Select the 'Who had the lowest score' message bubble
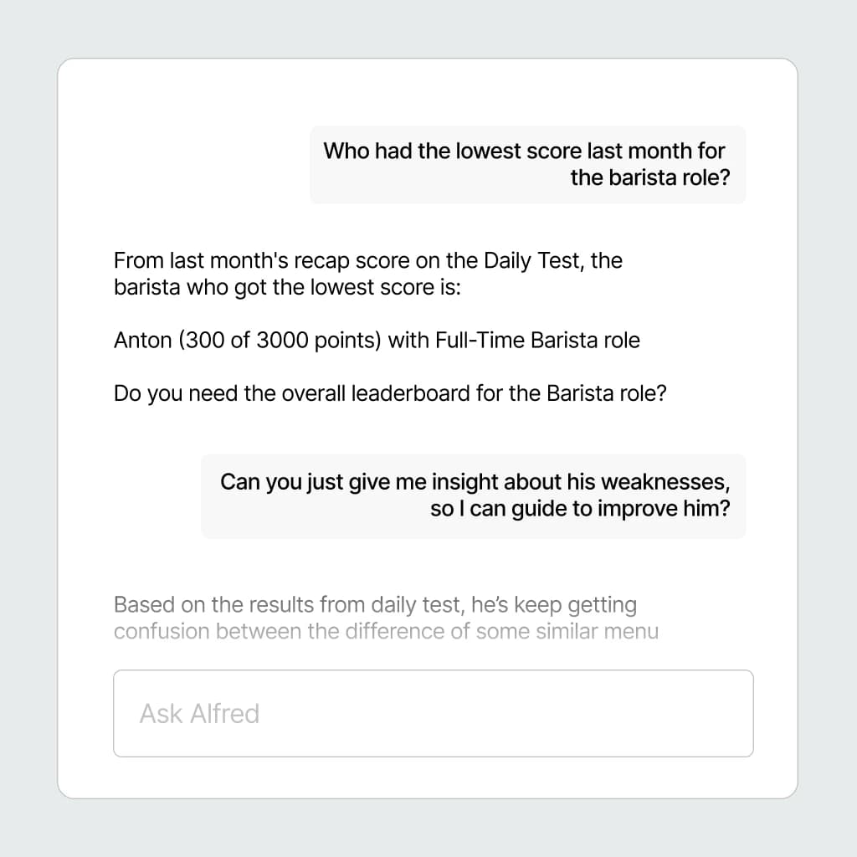 [527, 164]
